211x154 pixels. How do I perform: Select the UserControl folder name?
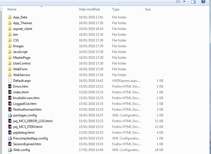coord(22,63)
